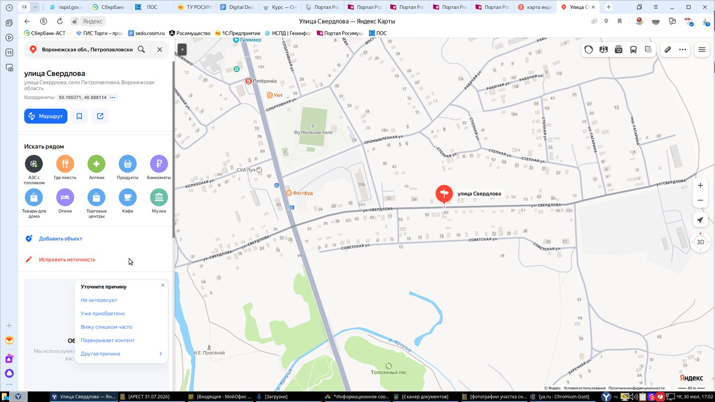Expand the coordinates options ellipsis
Viewport: 715px width, 402px height.
point(112,98)
